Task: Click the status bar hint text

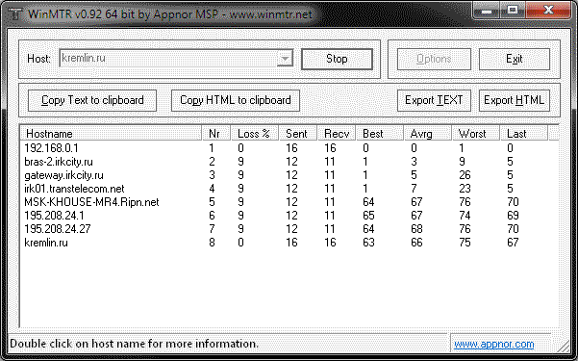Action: [x=134, y=344]
